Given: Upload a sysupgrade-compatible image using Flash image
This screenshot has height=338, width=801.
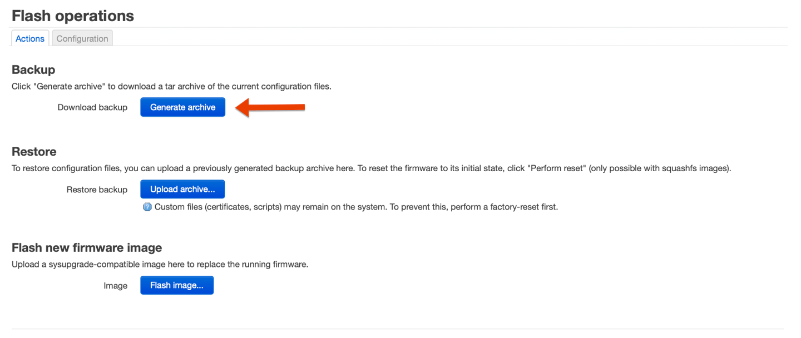Looking at the screenshot, I should tap(177, 285).
